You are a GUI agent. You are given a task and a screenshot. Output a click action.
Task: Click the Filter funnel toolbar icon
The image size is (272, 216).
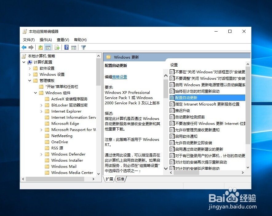[x=83, y=47]
